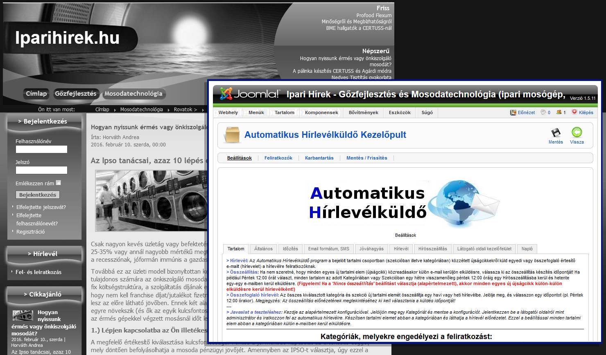
Task: Click the messages envelope icon
Action: (543, 112)
